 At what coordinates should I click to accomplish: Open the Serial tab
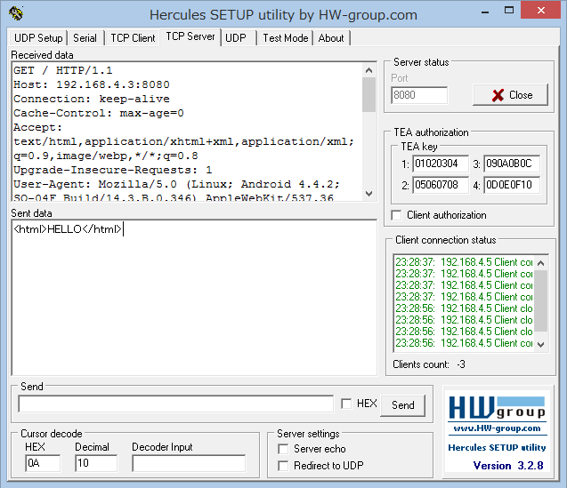pyautogui.click(x=85, y=38)
